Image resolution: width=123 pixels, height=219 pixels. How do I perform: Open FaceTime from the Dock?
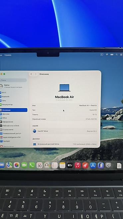click(24, 165)
